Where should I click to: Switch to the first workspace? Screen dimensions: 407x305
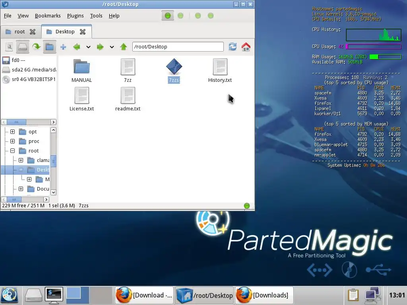coord(78,295)
